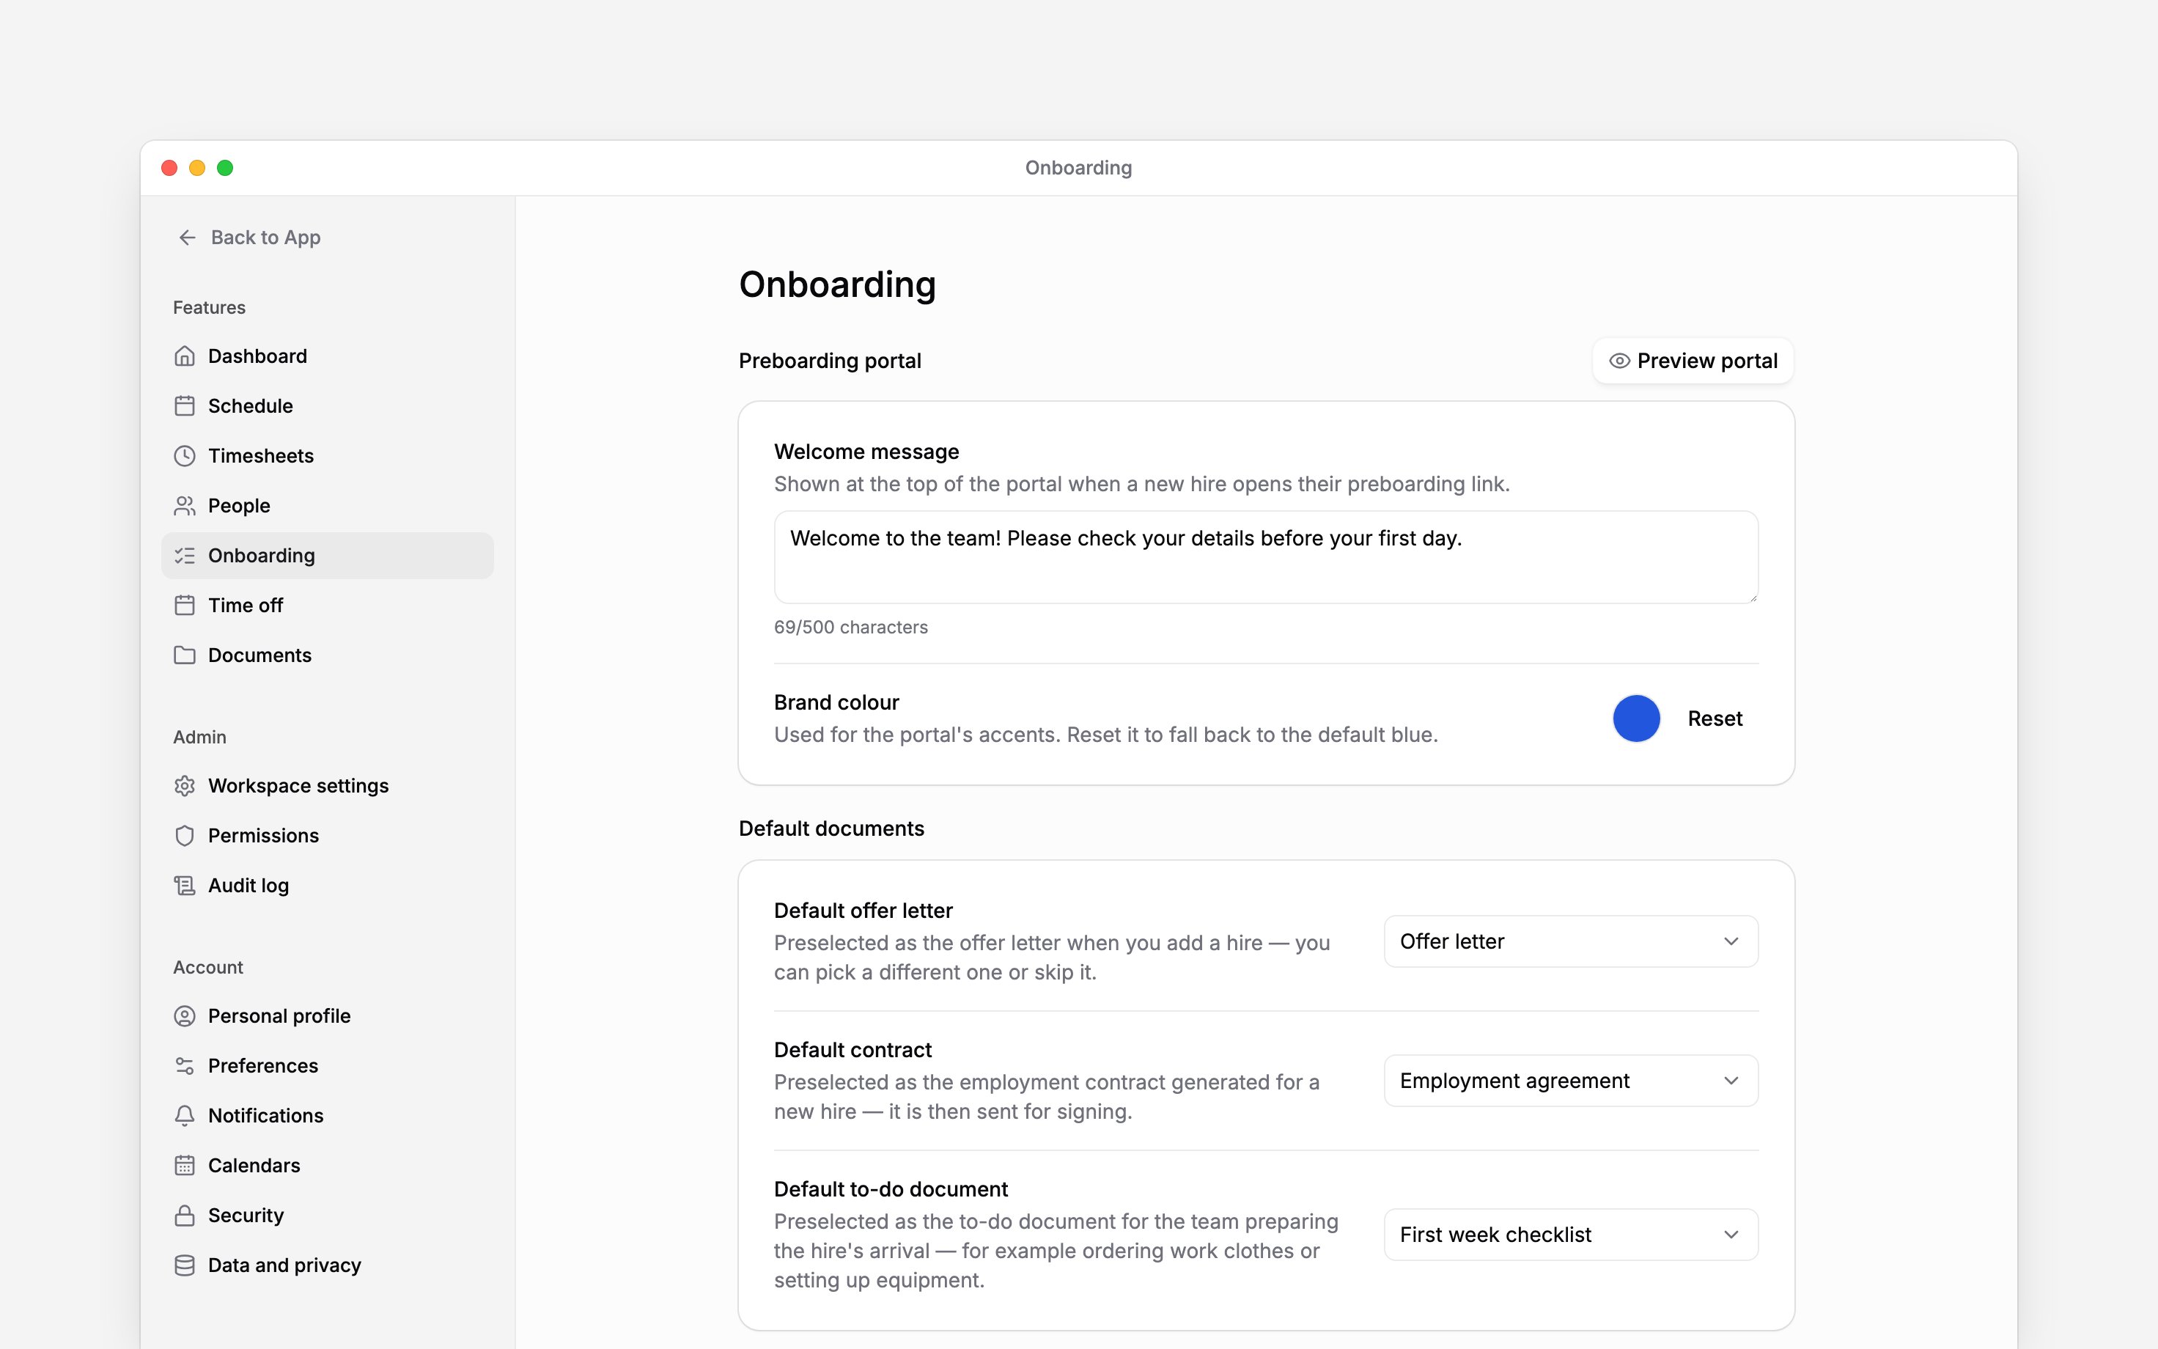This screenshot has height=1349, width=2158.
Task: Click the Security lock icon
Action: coord(185,1216)
